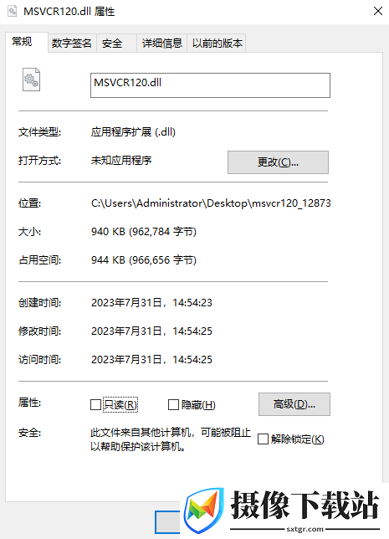Click the 摄像下载站 watermark text
This screenshot has height=539, width=389.
(305, 505)
